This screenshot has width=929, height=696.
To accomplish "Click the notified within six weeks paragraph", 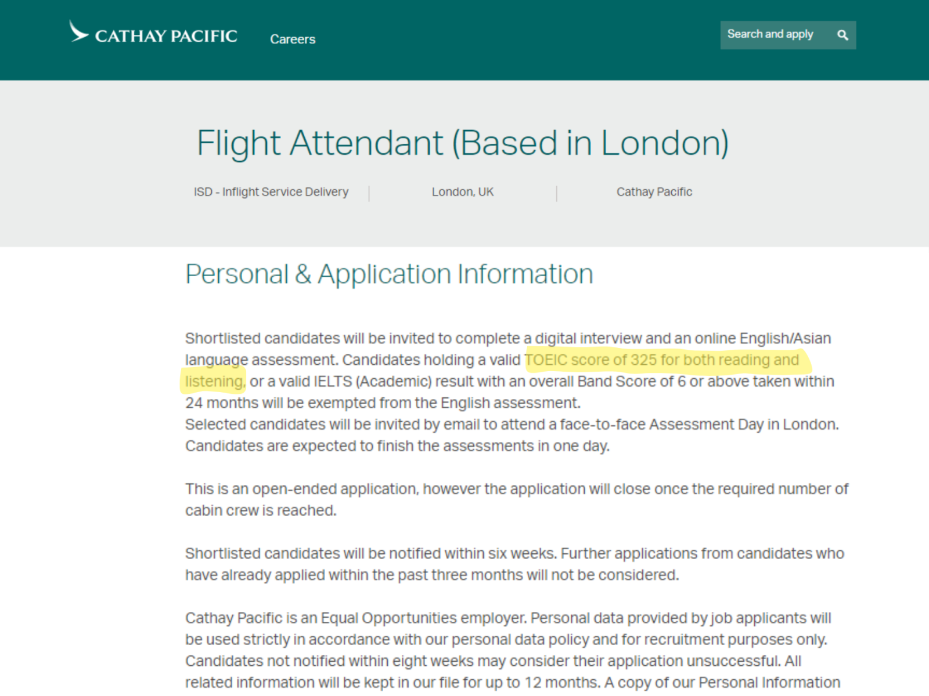I will pyautogui.click(x=515, y=564).
